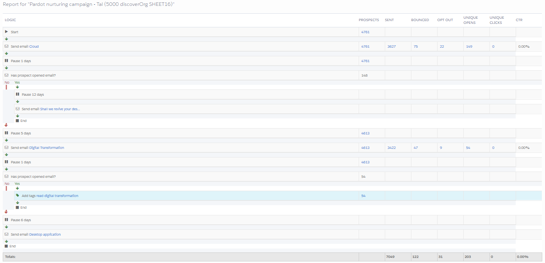Click envelope icon beside Shall we revive email

(x=18, y=109)
